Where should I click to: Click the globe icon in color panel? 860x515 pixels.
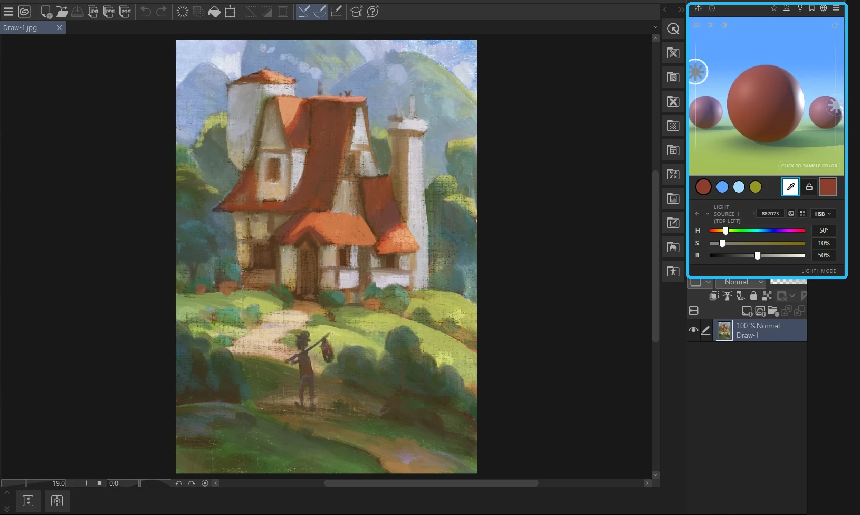tap(824, 8)
